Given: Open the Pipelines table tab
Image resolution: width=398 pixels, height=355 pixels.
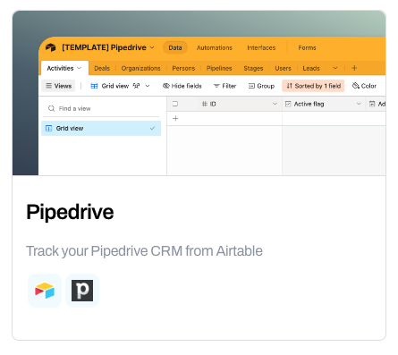Looking at the screenshot, I should 219,68.
